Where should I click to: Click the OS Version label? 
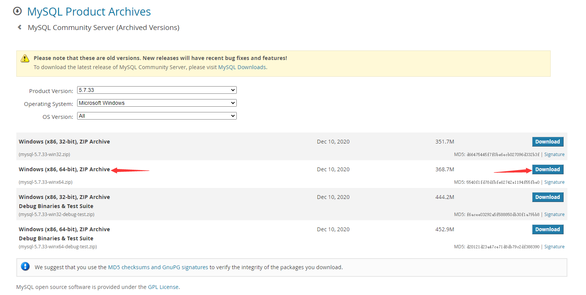[58, 117]
